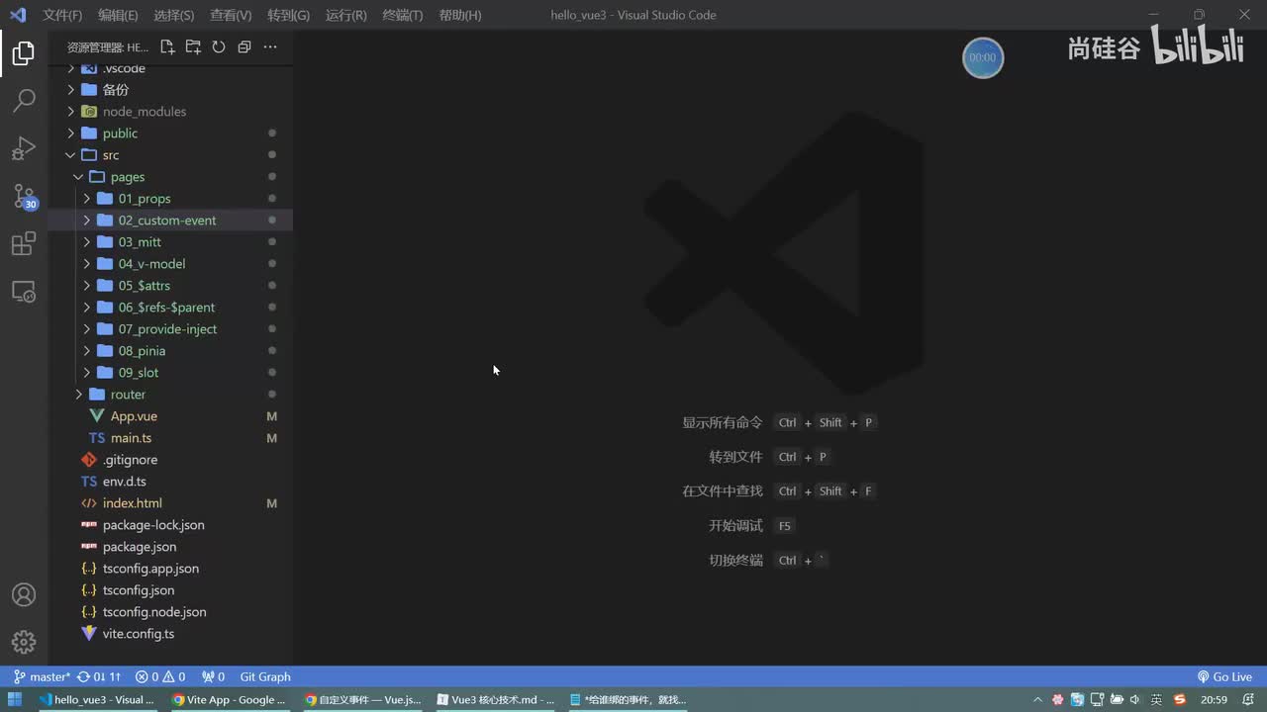Show hidden system tray icons
The image size is (1267, 712).
click(x=1038, y=700)
